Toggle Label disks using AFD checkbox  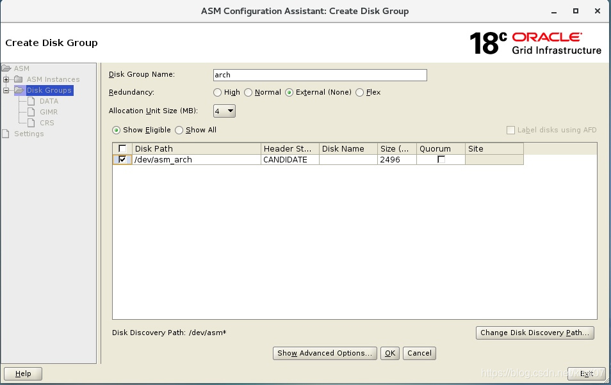point(510,130)
